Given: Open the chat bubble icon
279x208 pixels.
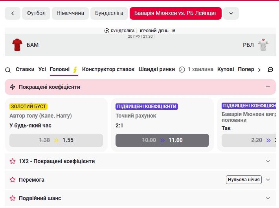Looking at the screenshot, I should (270, 70).
